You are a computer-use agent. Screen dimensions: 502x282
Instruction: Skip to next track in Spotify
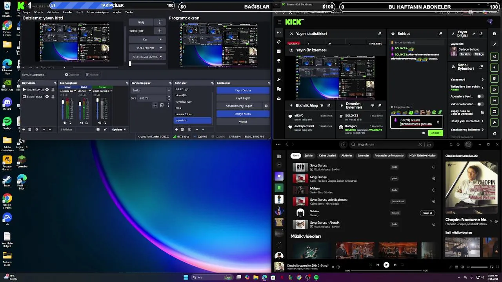(x=395, y=265)
